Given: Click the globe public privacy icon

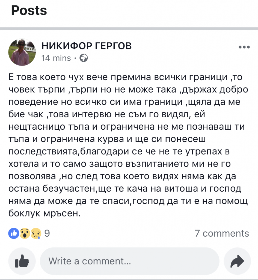Looking at the screenshot, I should pos(84,58).
